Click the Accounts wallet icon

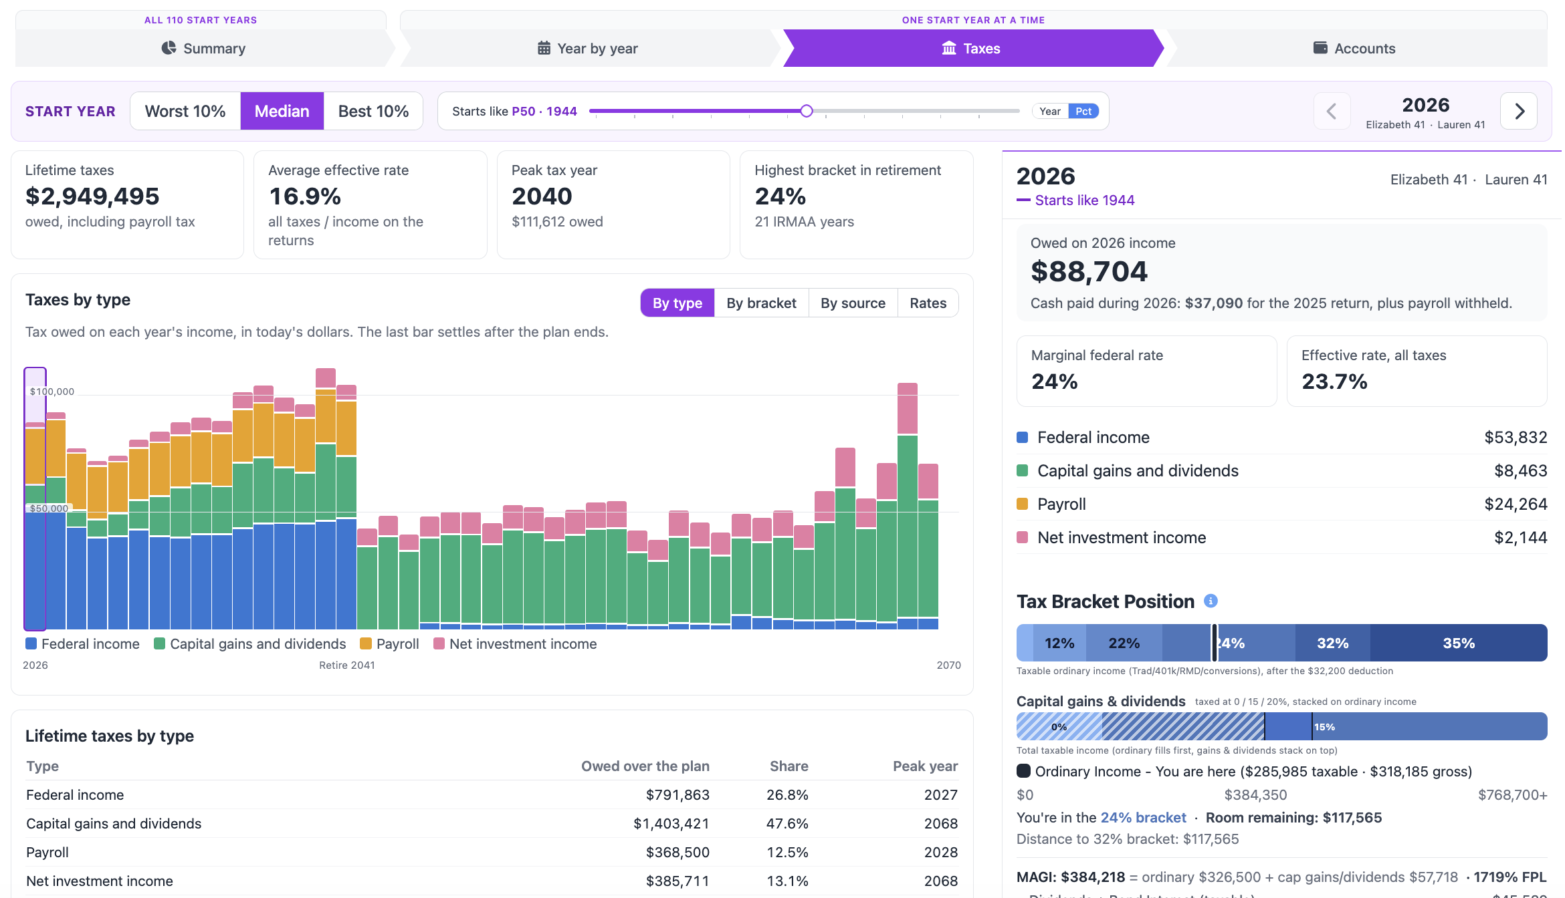click(x=1320, y=47)
